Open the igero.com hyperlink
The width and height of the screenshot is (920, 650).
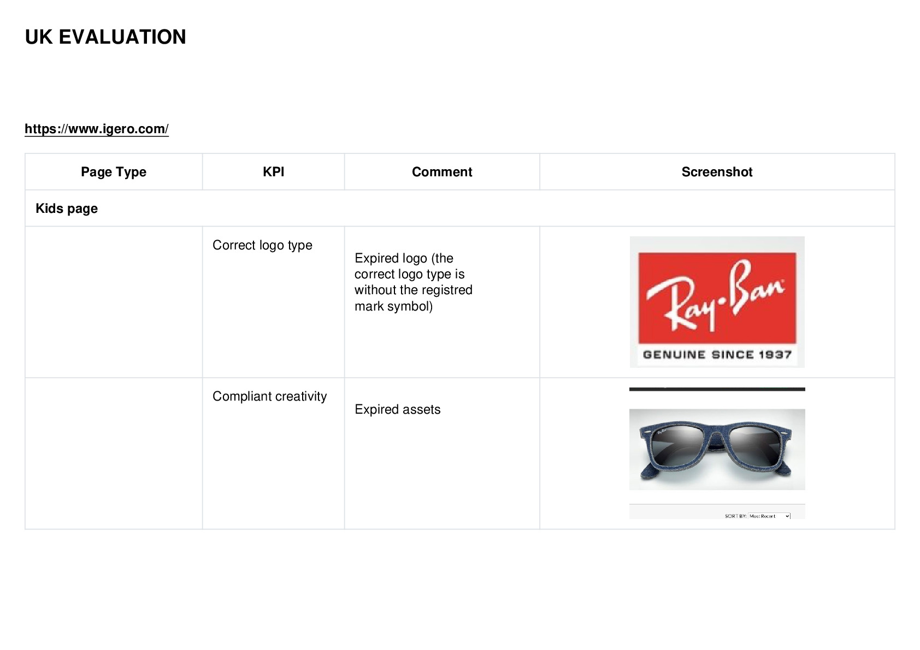click(x=97, y=129)
